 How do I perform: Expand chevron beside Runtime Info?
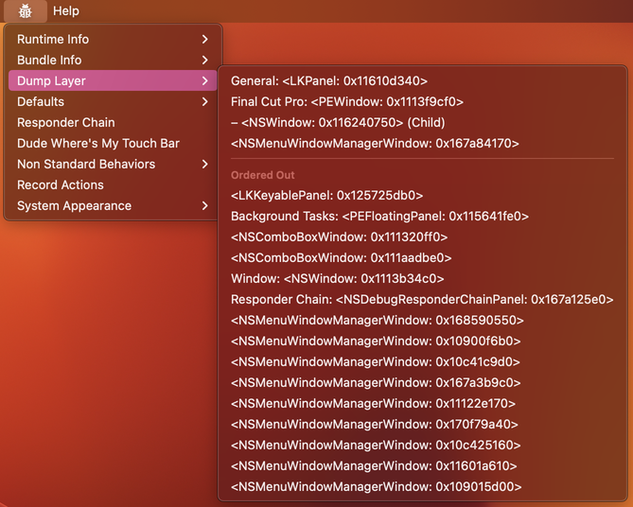point(205,39)
